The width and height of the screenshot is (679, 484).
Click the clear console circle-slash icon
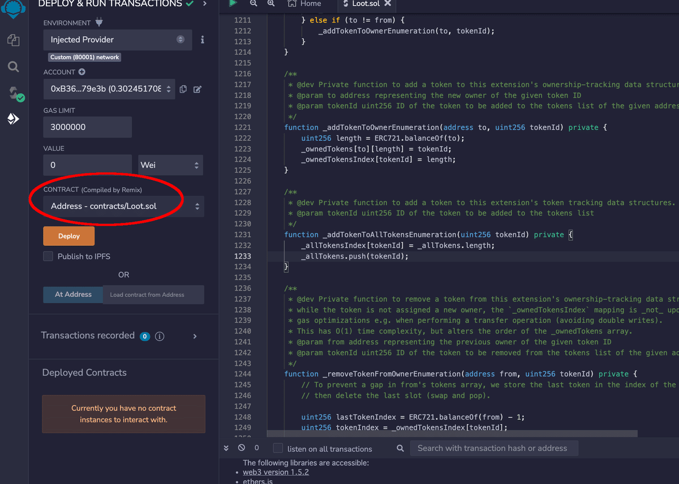click(x=242, y=448)
